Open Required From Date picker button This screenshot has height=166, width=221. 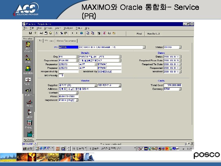click(x=180, y=61)
